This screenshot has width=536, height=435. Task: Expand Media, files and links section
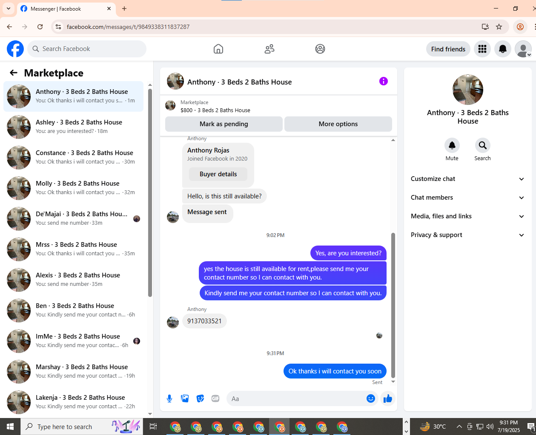(468, 216)
